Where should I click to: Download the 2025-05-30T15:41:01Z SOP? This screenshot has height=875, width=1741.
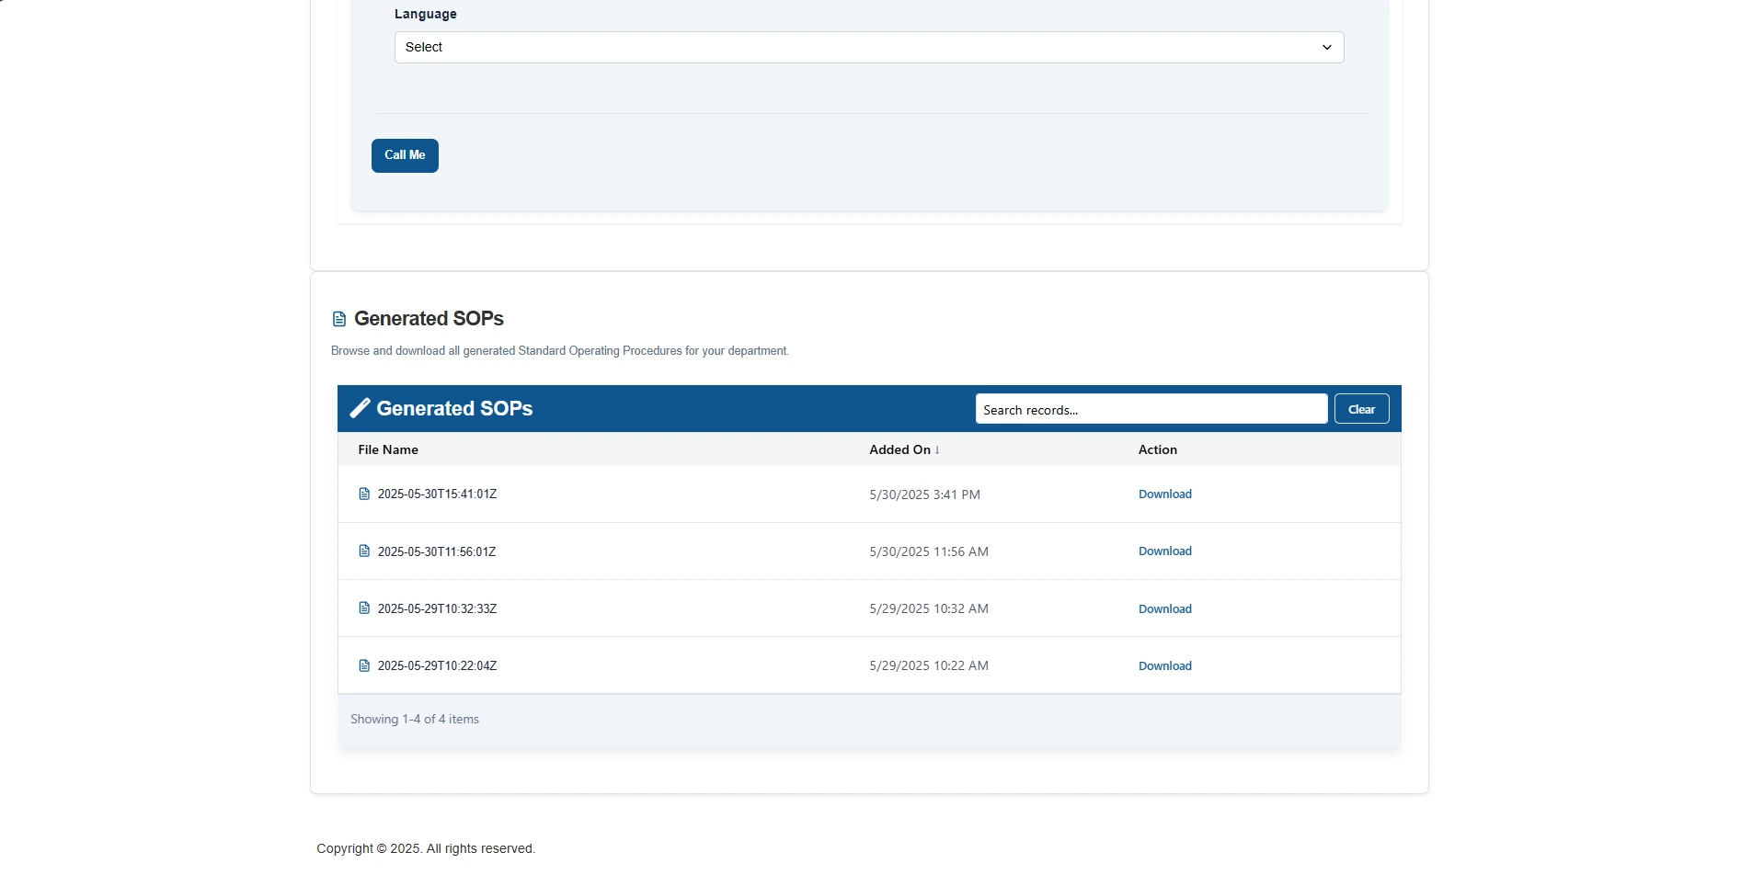[1164, 494]
